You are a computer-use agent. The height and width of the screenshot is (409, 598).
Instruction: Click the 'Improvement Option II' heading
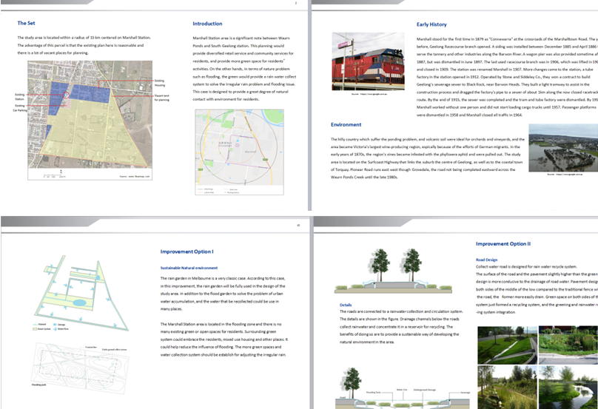click(503, 243)
